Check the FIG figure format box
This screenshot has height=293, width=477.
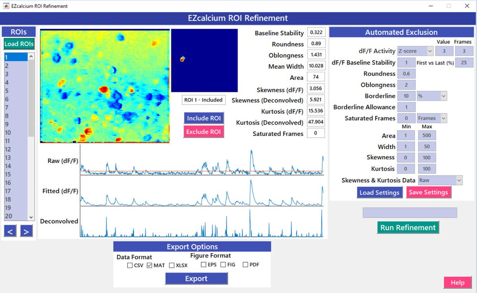click(223, 264)
